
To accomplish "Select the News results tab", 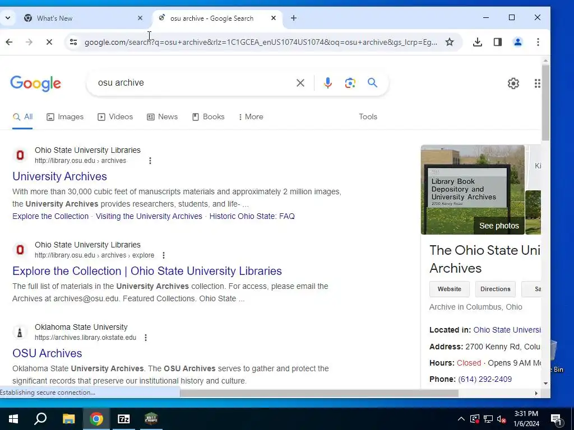I will click(163, 116).
